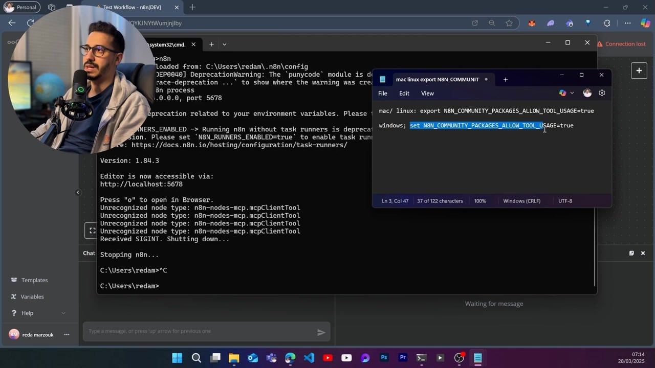Add page to favorites with star icon
The image size is (655, 368).
[x=509, y=23]
